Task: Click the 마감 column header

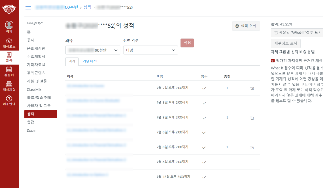Action: (x=160, y=76)
